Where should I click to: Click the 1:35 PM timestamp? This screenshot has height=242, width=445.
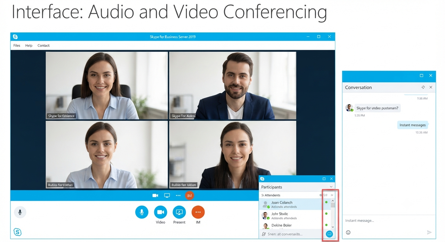coord(360,116)
